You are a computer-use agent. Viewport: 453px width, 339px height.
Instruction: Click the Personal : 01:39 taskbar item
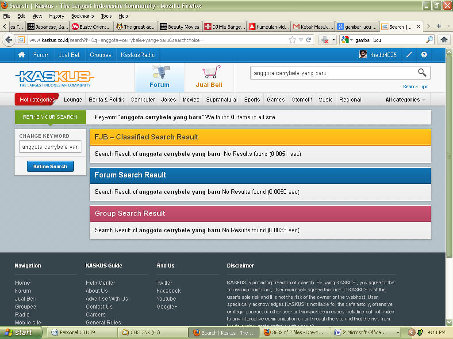point(82,332)
